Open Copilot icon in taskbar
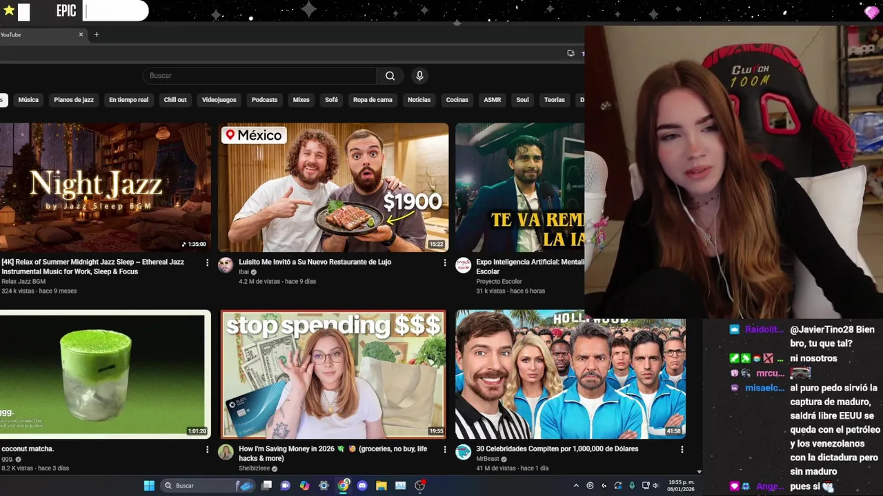The image size is (883, 496). pyautogui.click(x=304, y=486)
